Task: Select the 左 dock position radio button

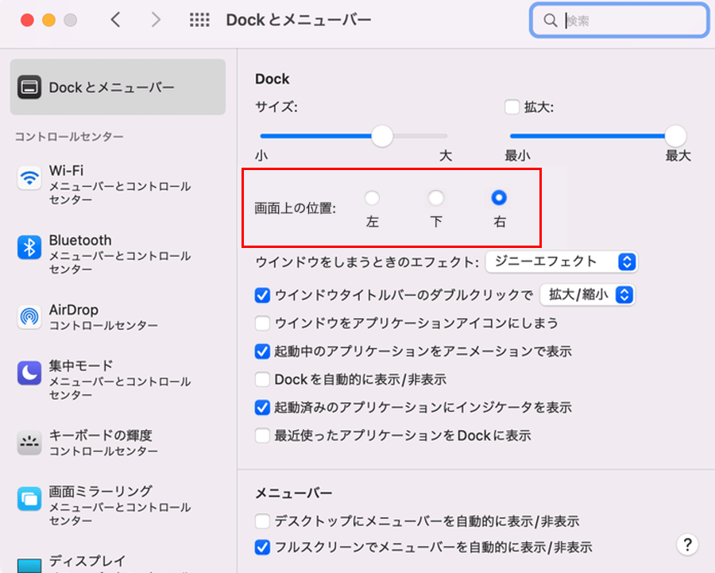Action: tap(372, 198)
